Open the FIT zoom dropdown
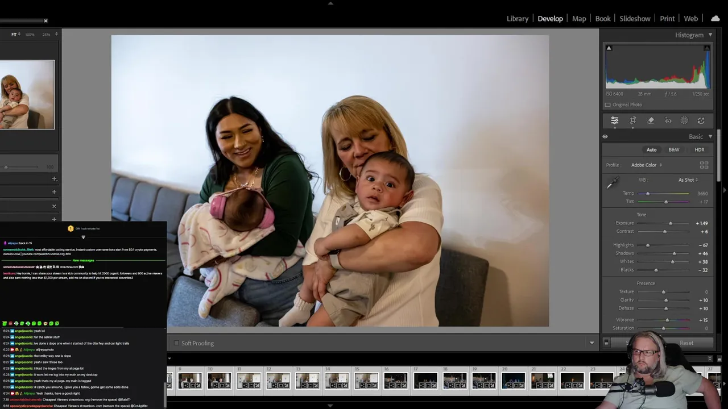This screenshot has width=728, height=409. coord(16,34)
